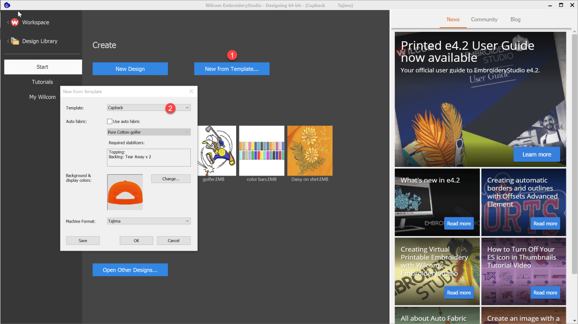Click the EmbroideryStudio app icon in title bar
Image resolution: width=578 pixels, height=324 pixels.
(7, 5)
